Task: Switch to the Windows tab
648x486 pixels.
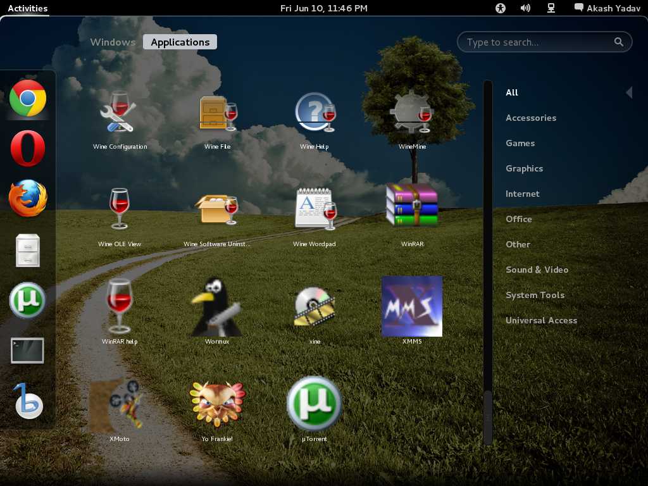Action: [x=113, y=42]
